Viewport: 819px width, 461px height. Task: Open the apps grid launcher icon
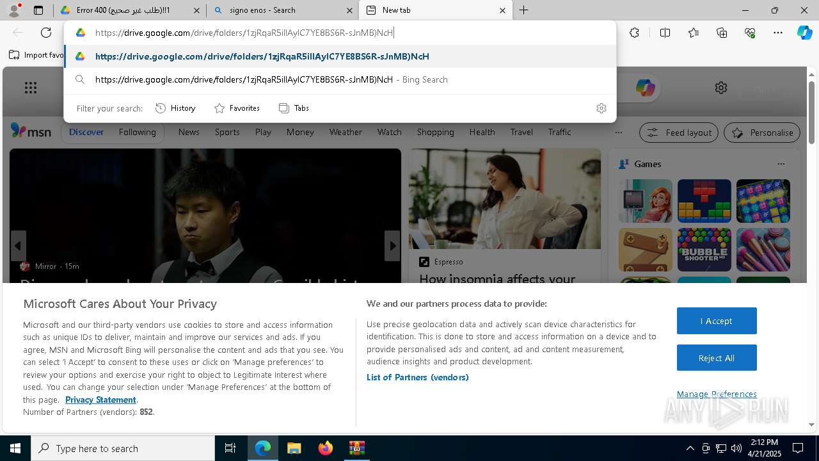(30, 88)
